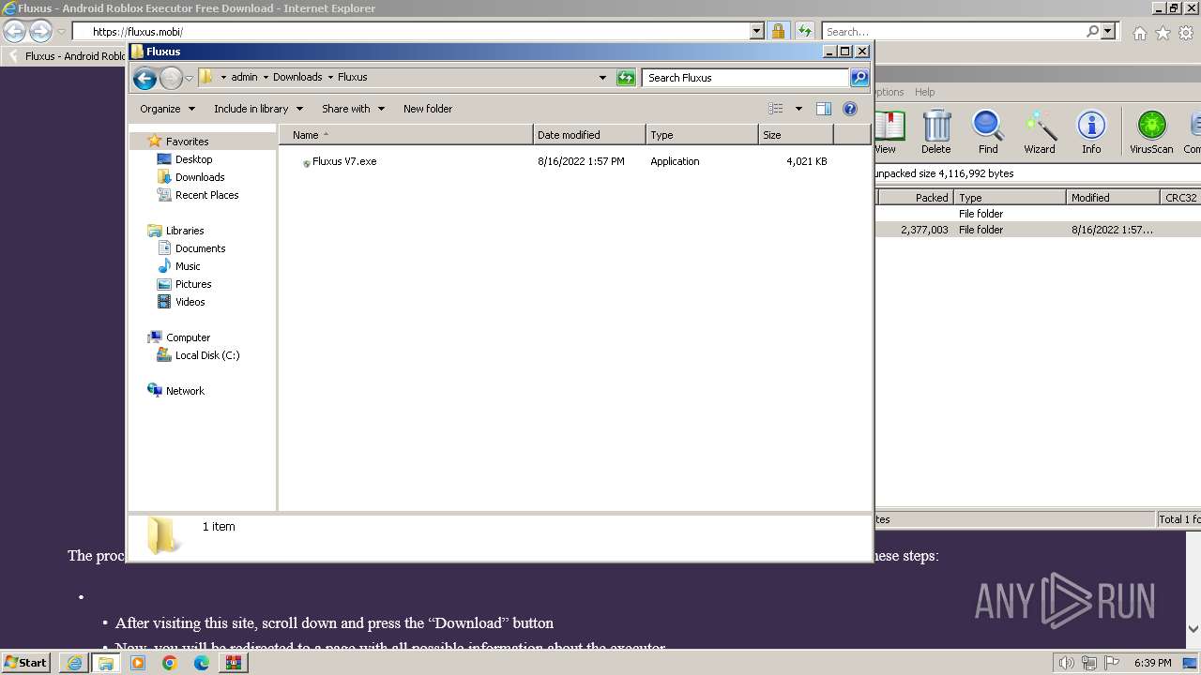Image resolution: width=1201 pixels, height=675 pixels.
Task: Expand arrow after Downloads in breadcrumb
Action: (x=330, y=77)
